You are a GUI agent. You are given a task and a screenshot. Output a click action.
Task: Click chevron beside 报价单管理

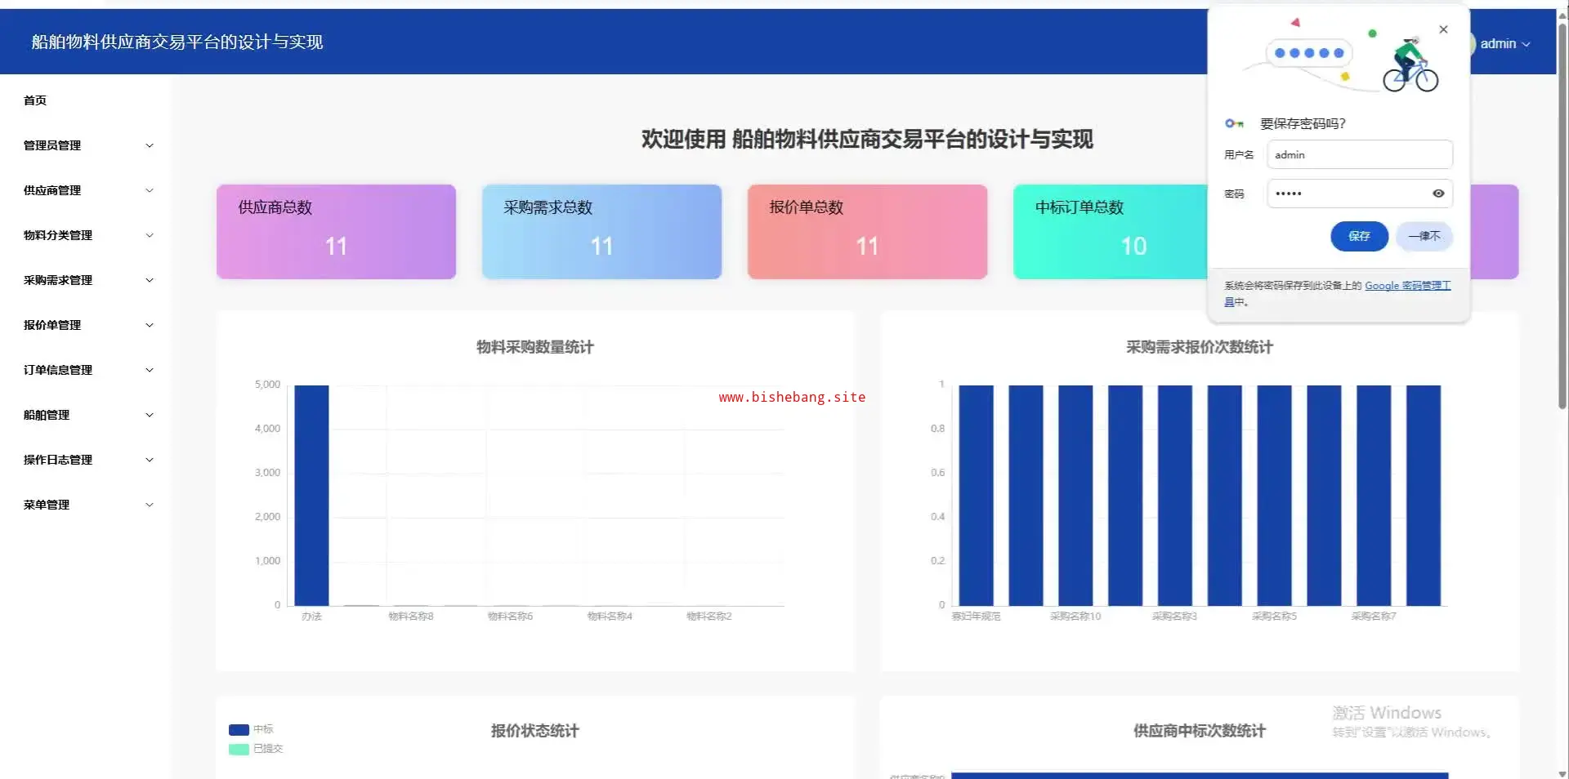150,325
